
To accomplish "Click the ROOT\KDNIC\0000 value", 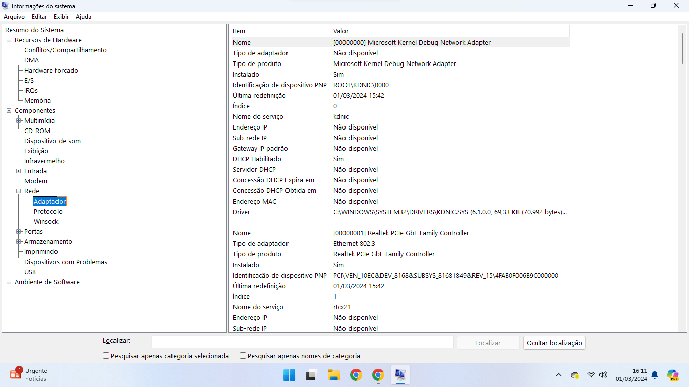I will pos(361,85).
